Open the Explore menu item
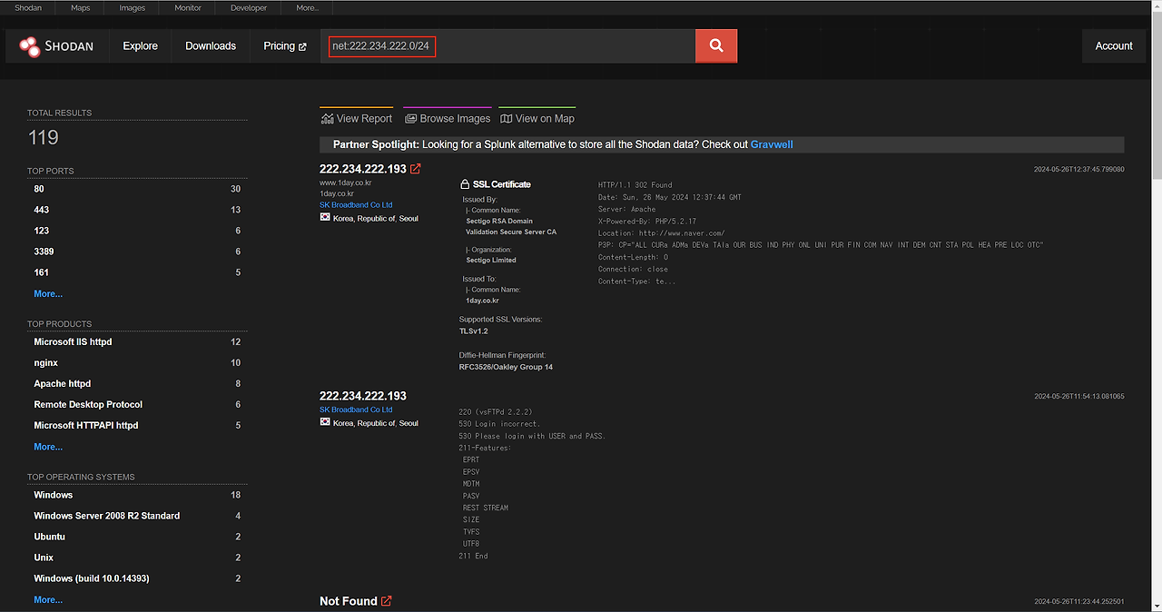 (x=140, y=46)
